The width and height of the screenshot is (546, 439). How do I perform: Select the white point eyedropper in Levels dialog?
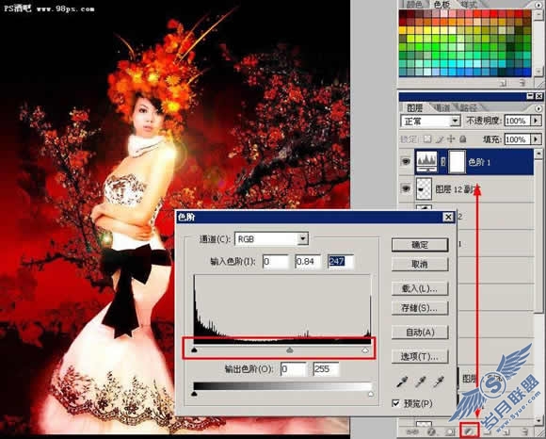click(x=439, y=382)
